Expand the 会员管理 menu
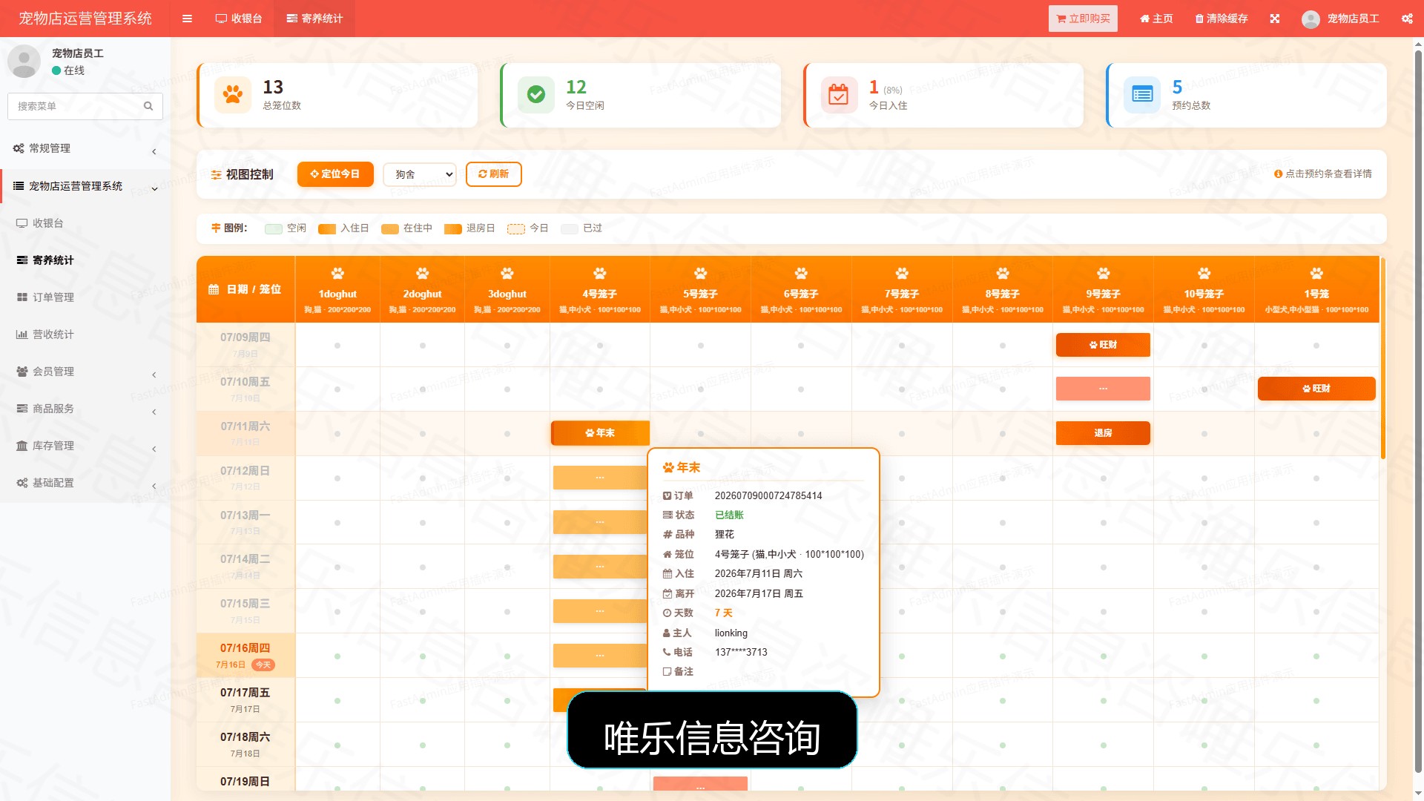Viewport: 1424px width, 801px height. (x=85, y=372)
